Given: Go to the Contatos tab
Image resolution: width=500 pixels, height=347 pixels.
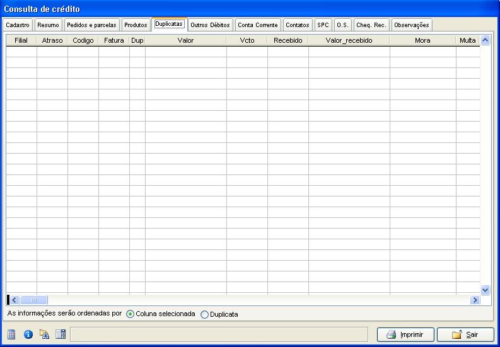Looking at the screenshot, I should [298, 25].
